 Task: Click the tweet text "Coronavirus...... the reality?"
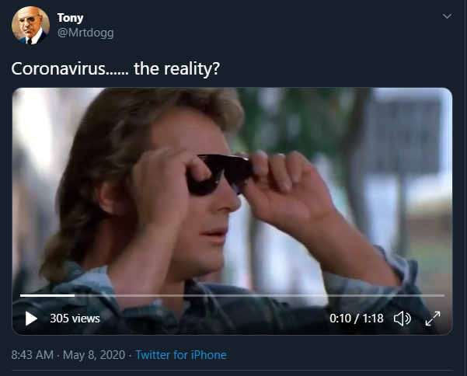116,69
